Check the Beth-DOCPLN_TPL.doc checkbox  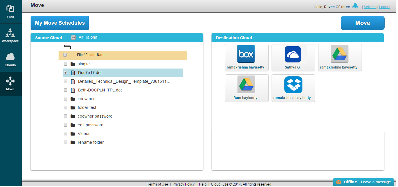click(66, 90)
